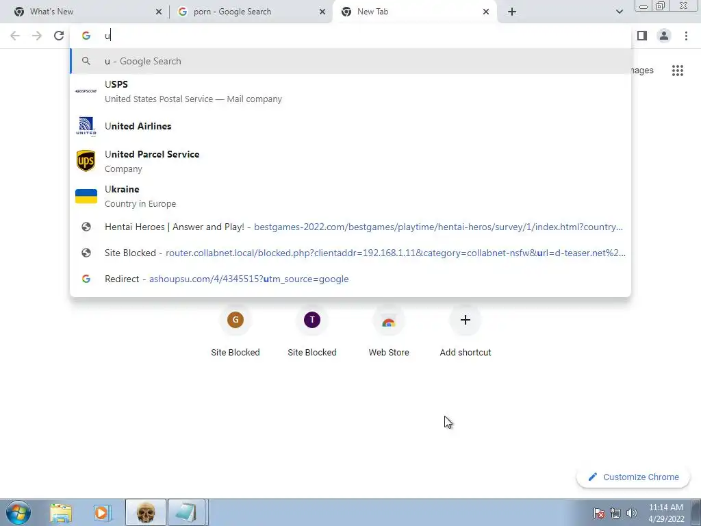The height and width of the screenshot is (526, 701).
Task: Select the 'u - Google Search' suggestion
Action: point(350,61)
